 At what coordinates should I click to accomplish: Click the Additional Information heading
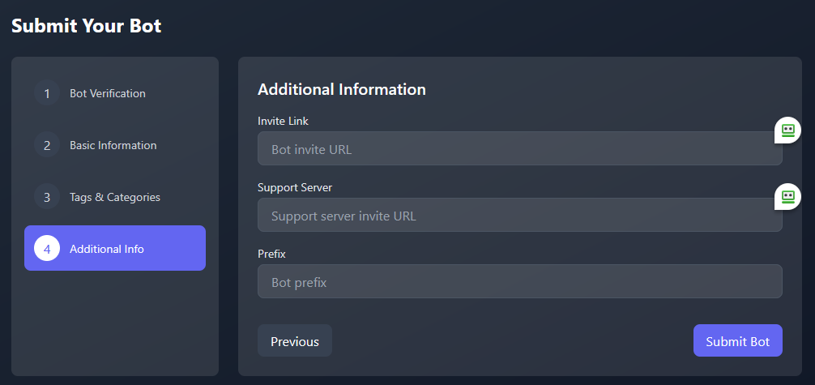342,89
